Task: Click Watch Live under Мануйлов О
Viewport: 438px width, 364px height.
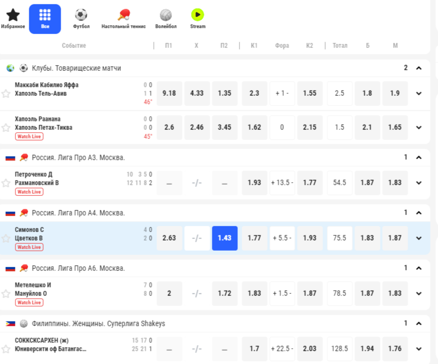Action: [29, 303]
